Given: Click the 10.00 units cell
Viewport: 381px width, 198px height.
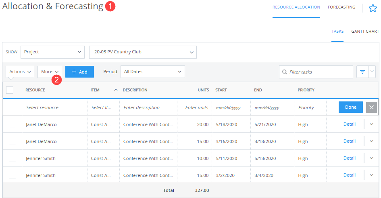Looking at the screenshot, I should pos(203,158).
